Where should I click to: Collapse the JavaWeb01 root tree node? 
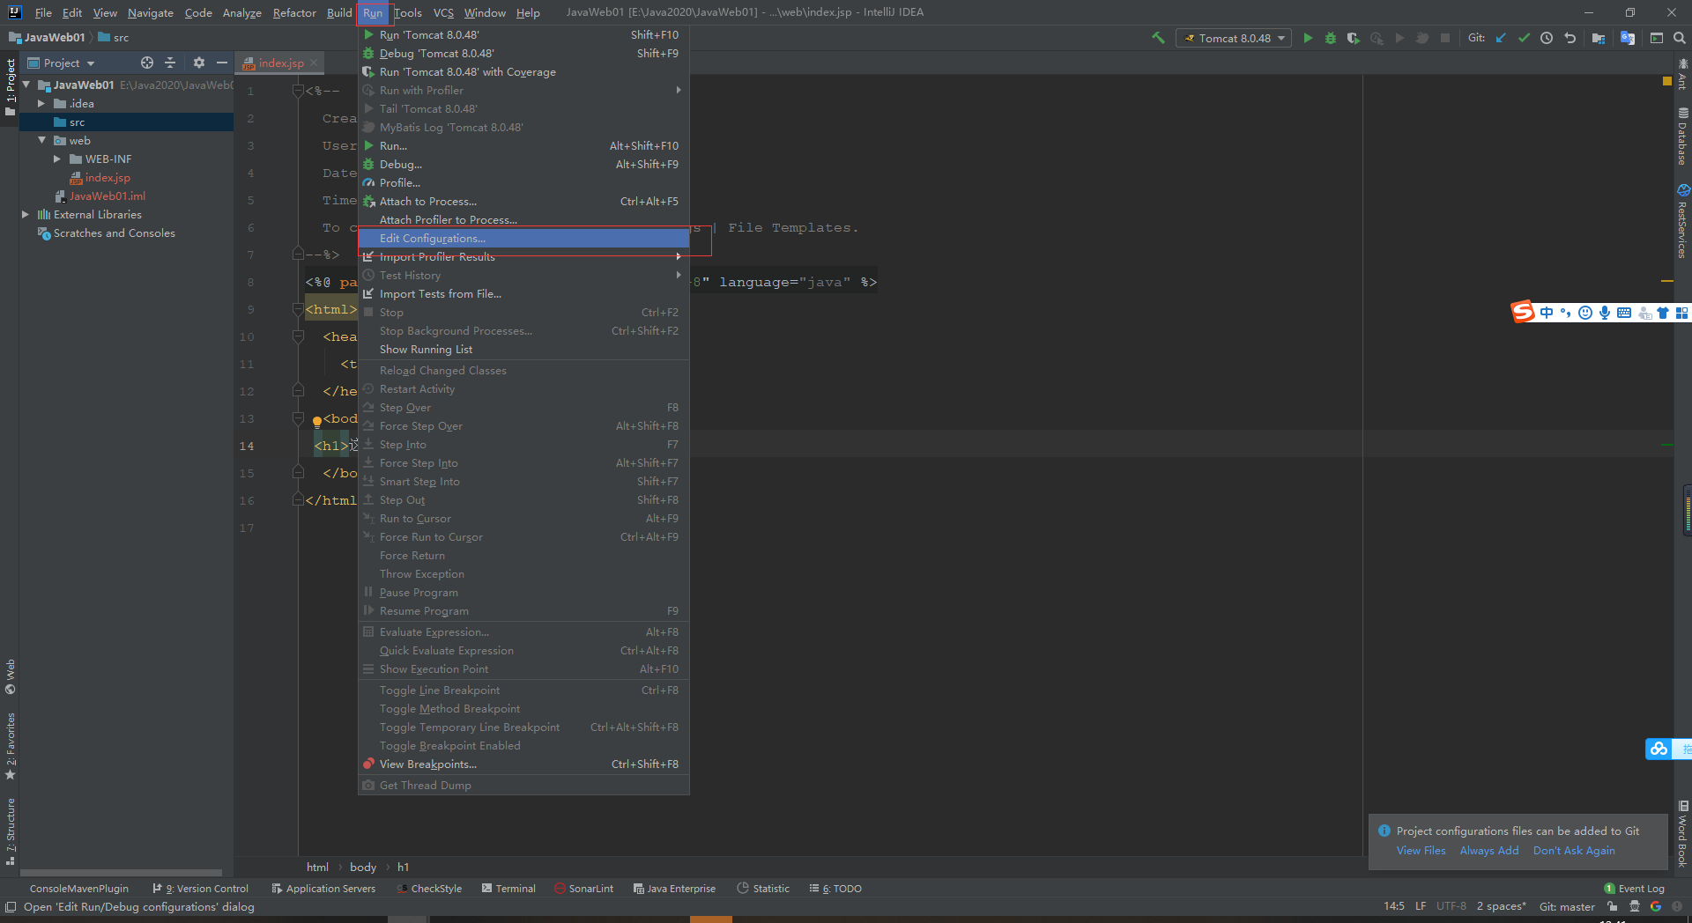point(26,85)
